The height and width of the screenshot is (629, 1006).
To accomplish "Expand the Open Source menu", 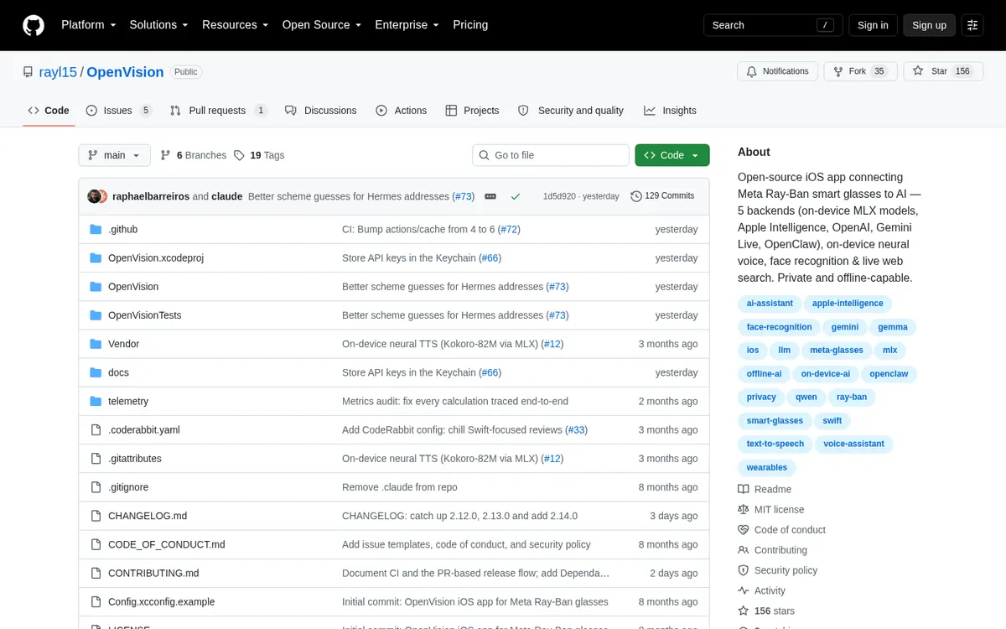I will click(x=322, y=25).
